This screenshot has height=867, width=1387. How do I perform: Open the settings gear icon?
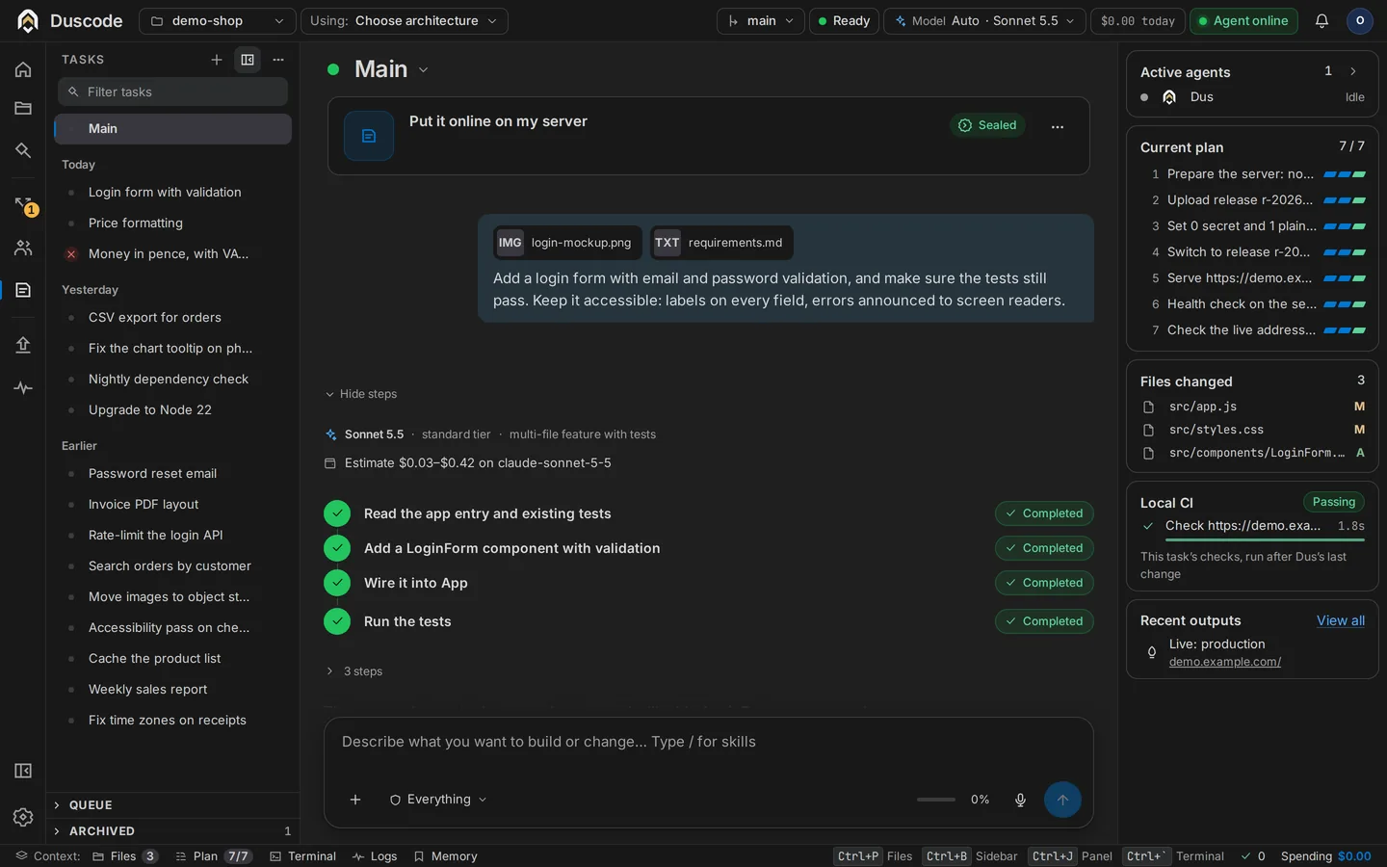23,817
